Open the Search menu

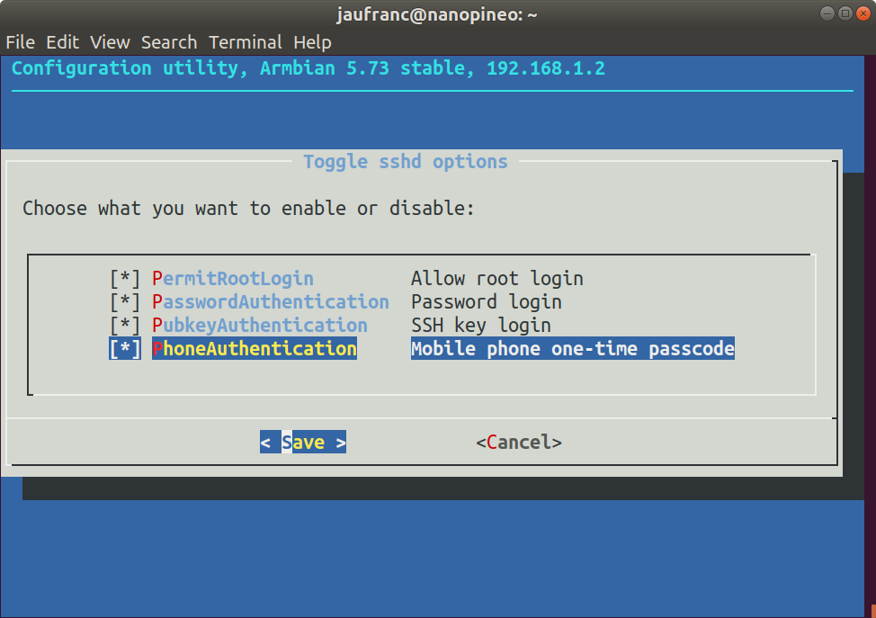click(x=169, y=42)
